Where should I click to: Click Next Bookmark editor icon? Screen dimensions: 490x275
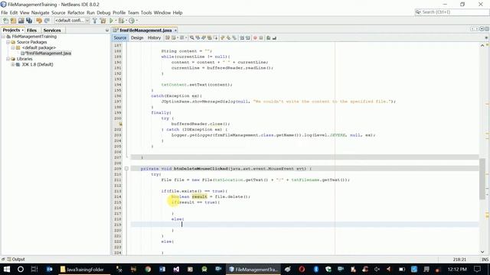pos(228,37)
